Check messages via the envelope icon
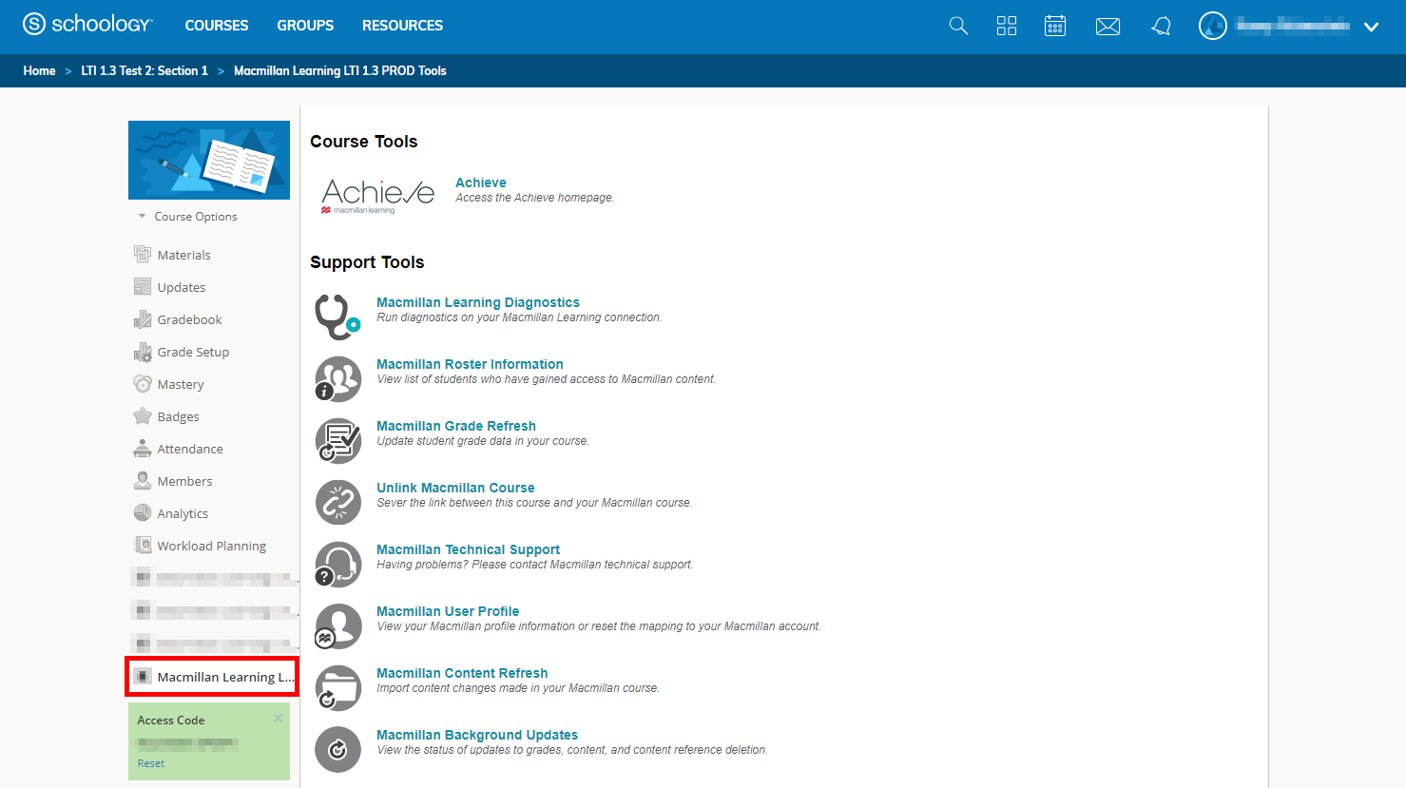This screenshot has height=788, width=1406. [x=1107, y=26]
